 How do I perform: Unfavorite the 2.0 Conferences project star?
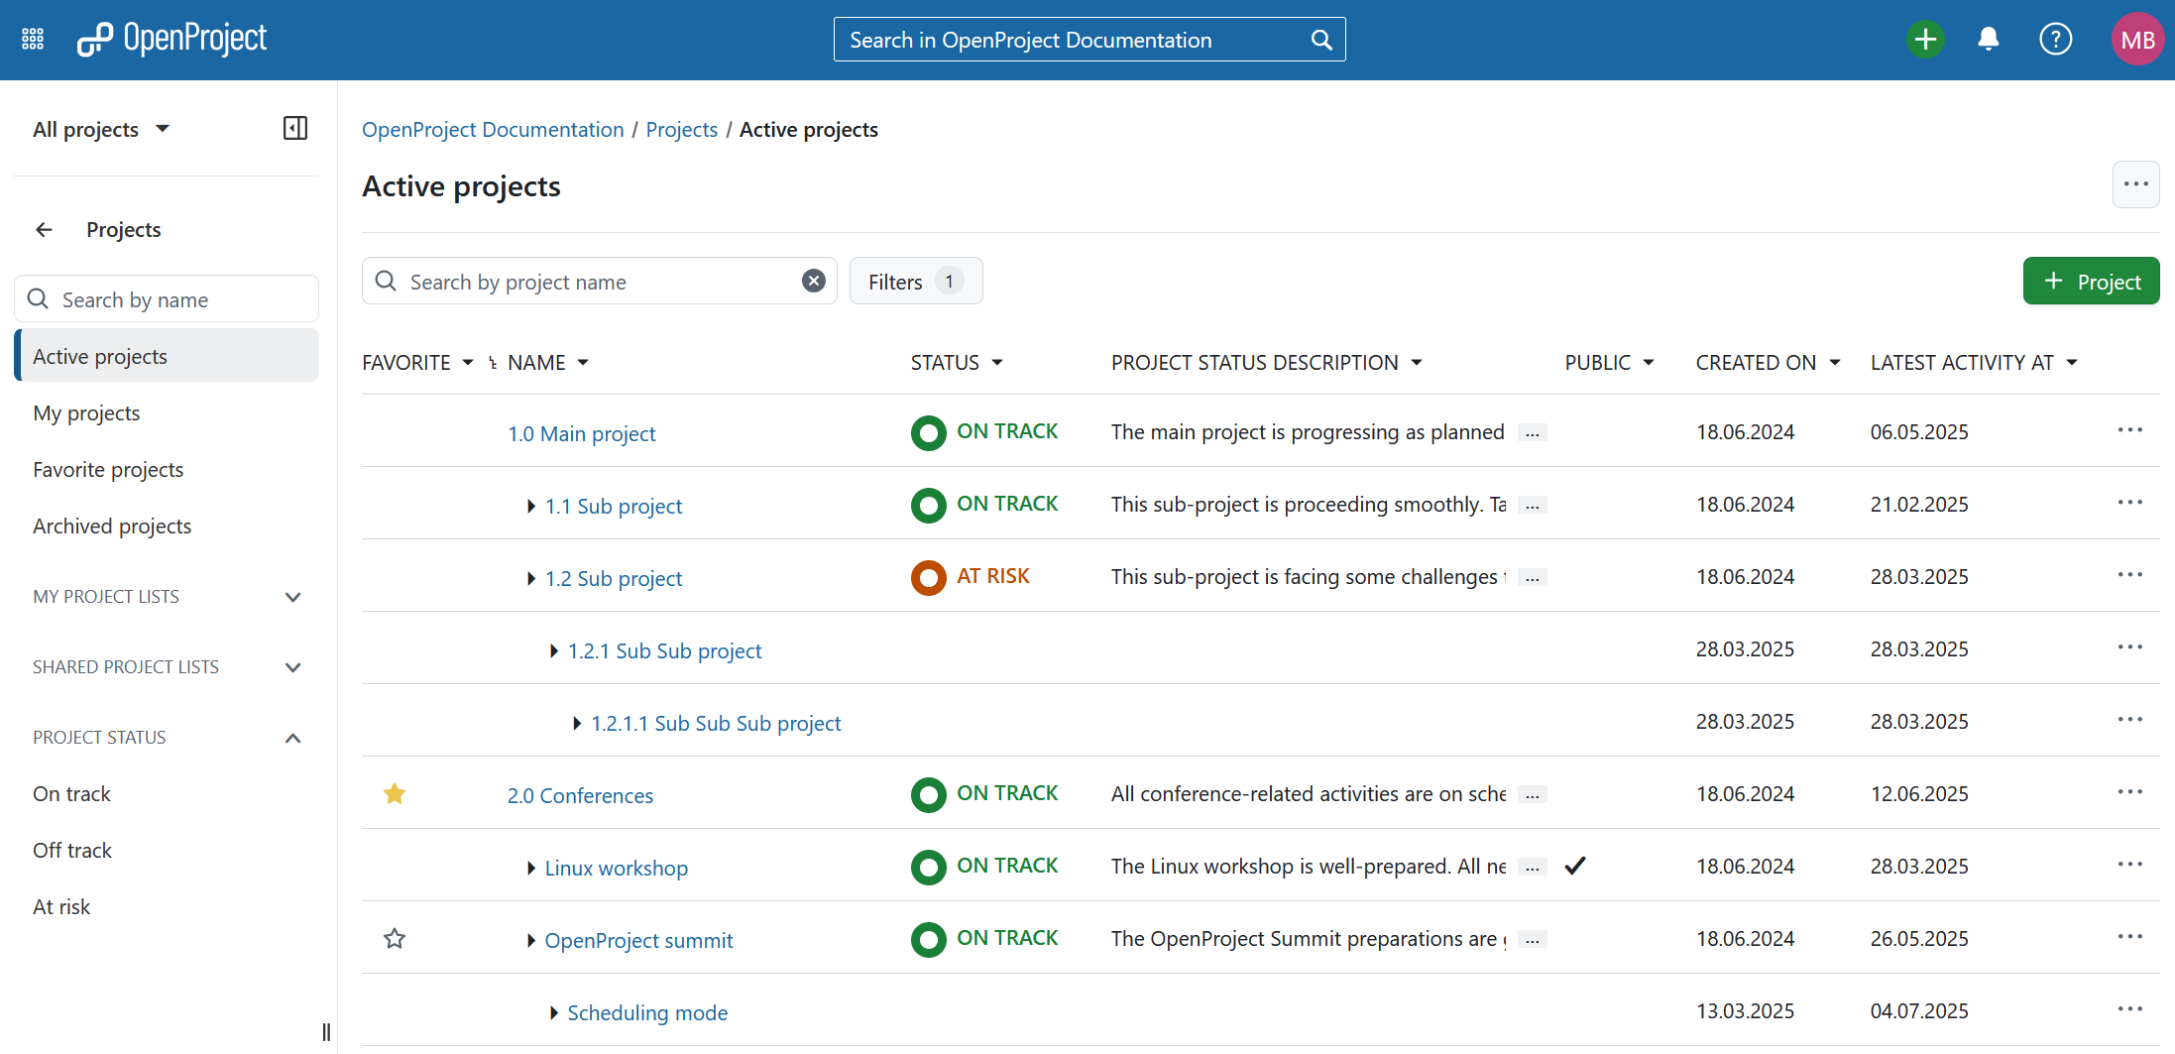pyautogui.click(x=395, y=793)
